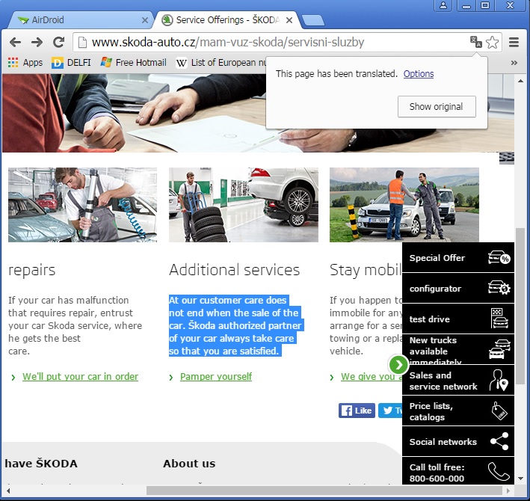Click the have ŠKODA footer heading
This screenshot has height=501, width=530.
click(x=41, y=464)
